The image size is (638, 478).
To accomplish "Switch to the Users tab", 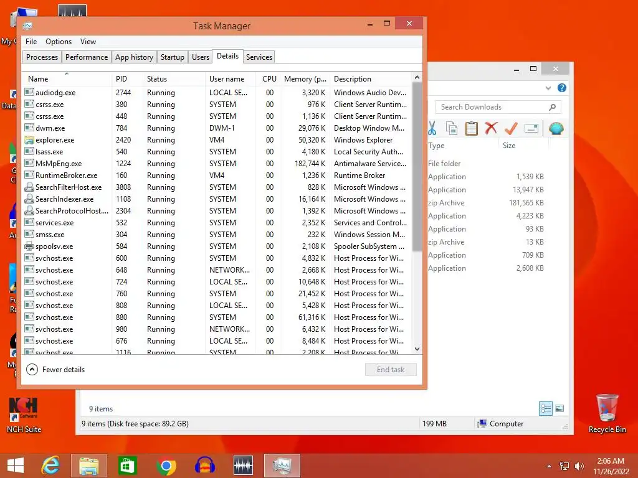I will [x=201, y=57].
